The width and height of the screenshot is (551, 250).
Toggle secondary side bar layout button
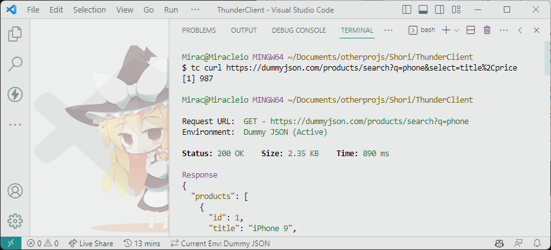(440, 9)
